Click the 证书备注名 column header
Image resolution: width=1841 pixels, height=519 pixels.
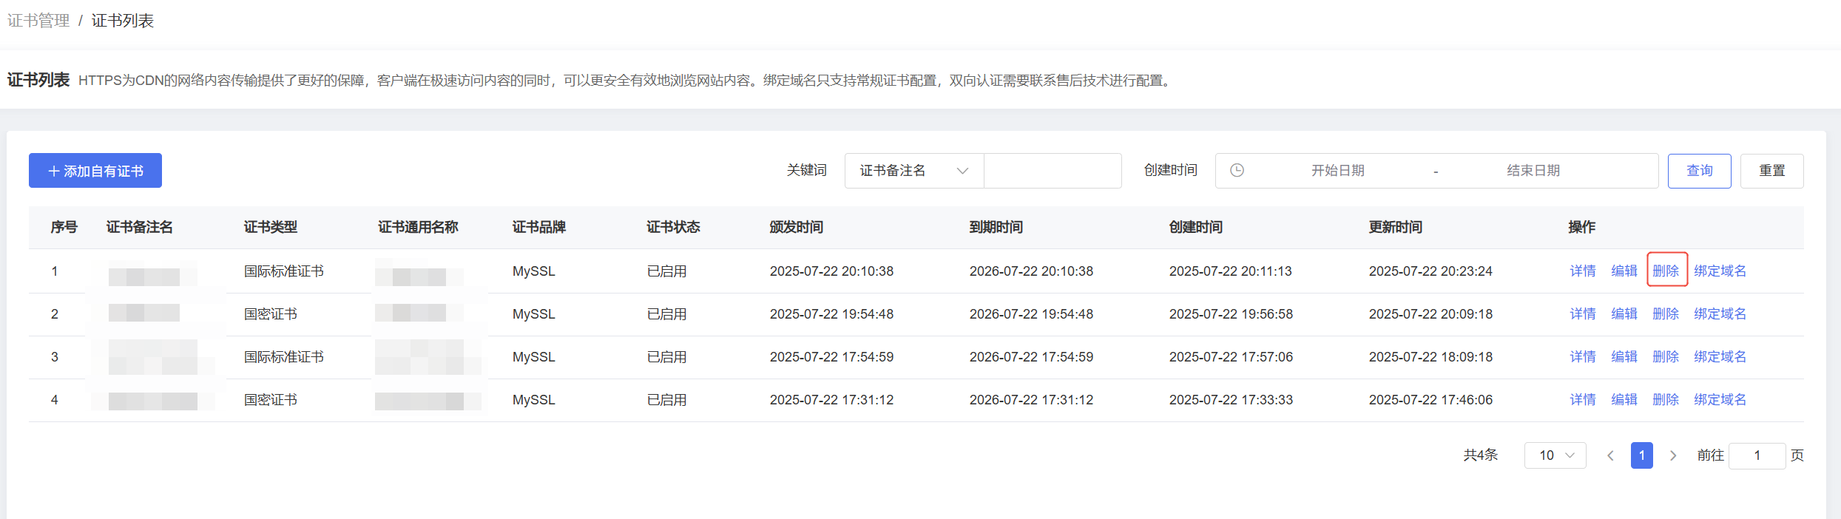click(139, 227)
